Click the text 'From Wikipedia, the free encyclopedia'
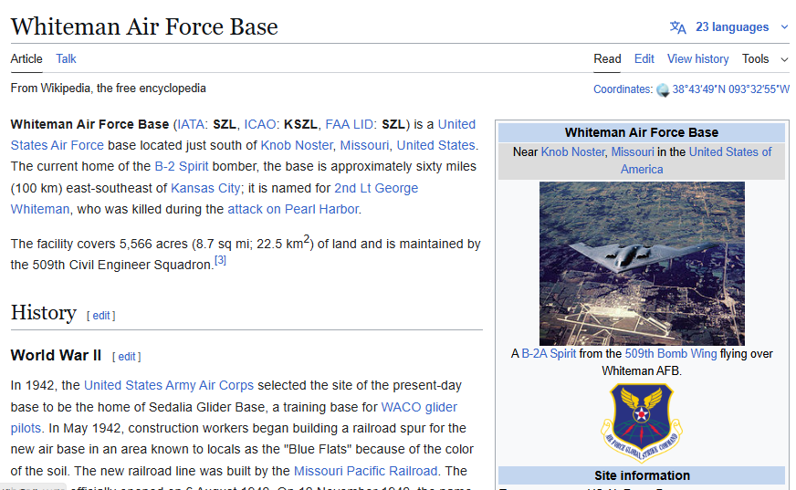Image resolution: width=796 pixels, height=490 pixels. (x=108, y=89)
